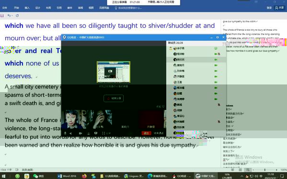Open the 文件 menu in Word
Screen dimensions: 287x179
click(x=5, y=8)
